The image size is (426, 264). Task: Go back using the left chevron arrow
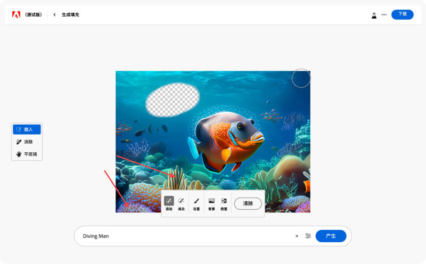coord(54,14)
